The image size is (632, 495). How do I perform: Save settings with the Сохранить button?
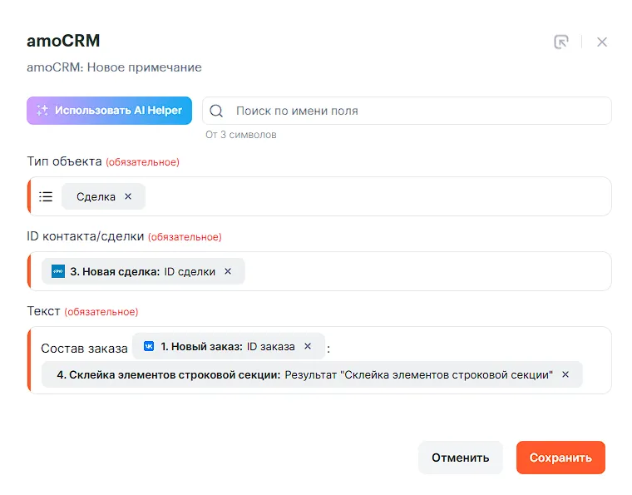(560, 458)
